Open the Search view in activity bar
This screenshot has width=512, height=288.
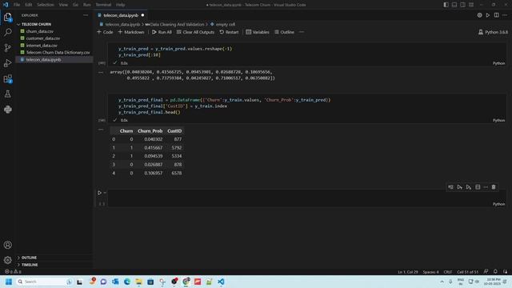pyautogui.click(x=7, y=32)
